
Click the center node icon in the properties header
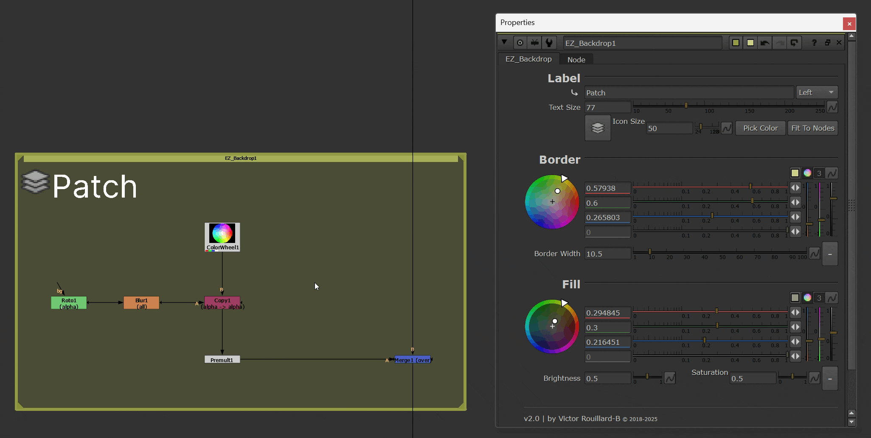tap(520, 43)
